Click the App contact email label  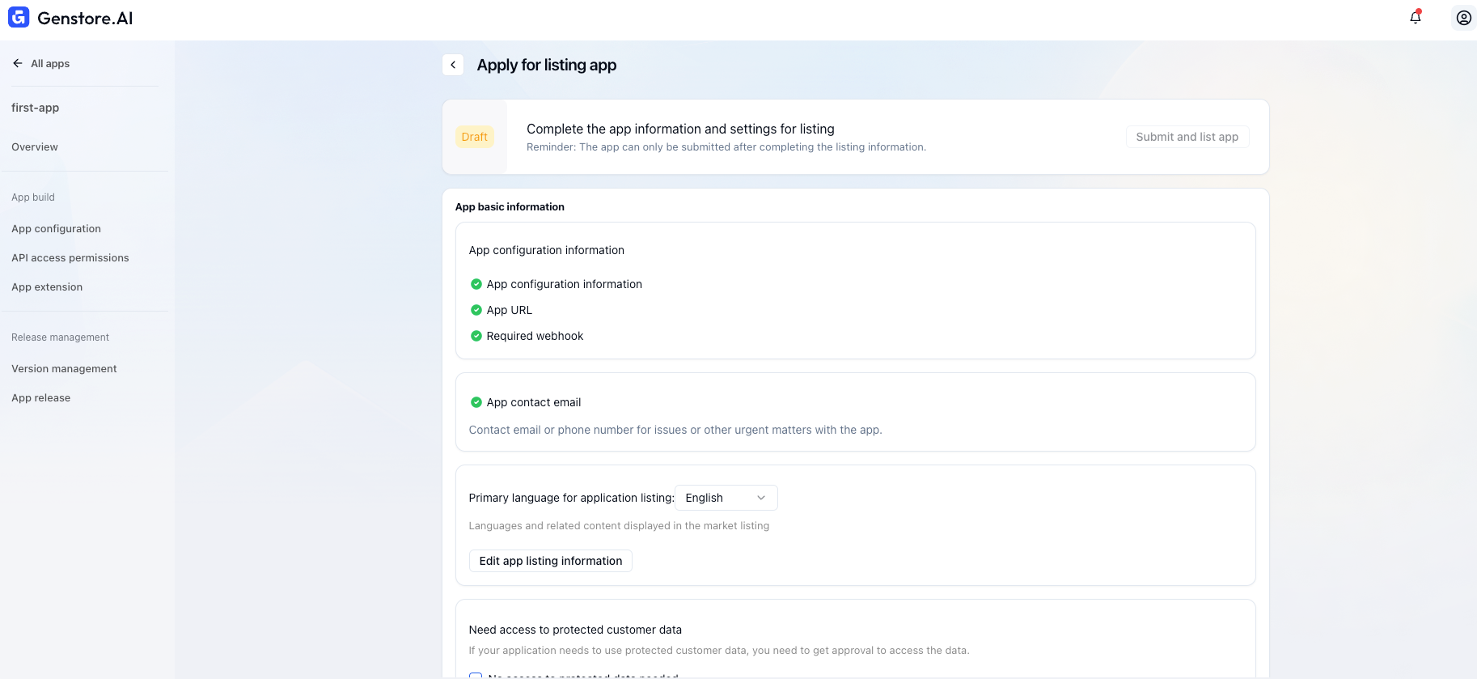pyautogui.click(x=534, y=402)
